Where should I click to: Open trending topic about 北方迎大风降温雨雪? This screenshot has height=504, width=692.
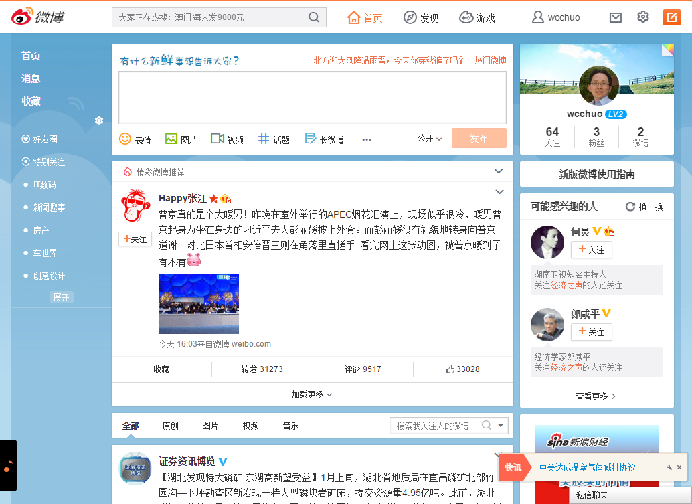[x=388, y=60]
